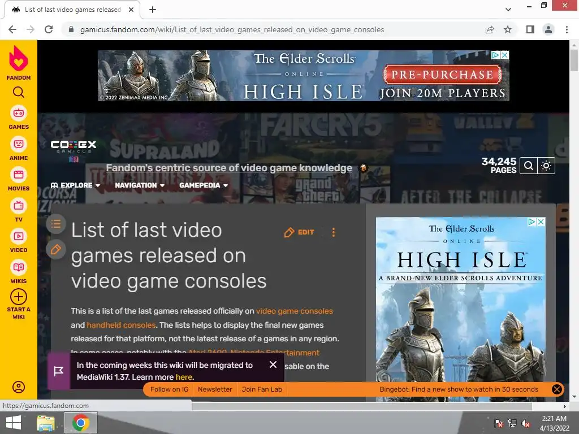Image resolution: width=579 pixels, height=434 pixels.
Task: Select the Start a Wiki plus icon
Action: (19, 297)
